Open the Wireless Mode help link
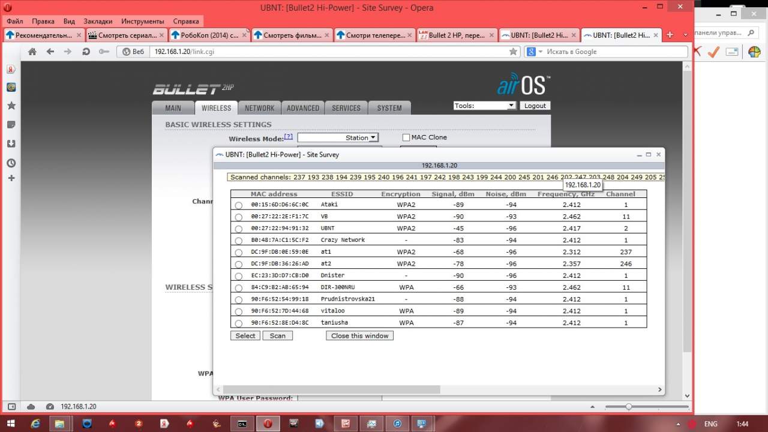The image size is (768, 432). 289,137
